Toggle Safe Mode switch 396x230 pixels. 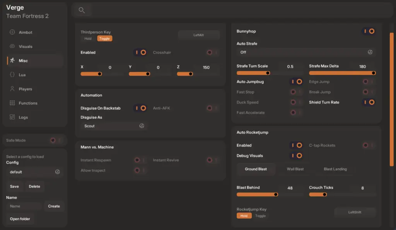tap(56, 140)
